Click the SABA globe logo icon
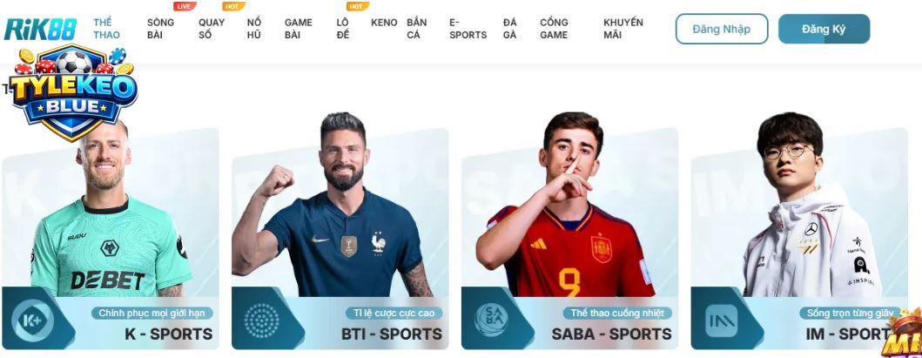The width and height of the screenshot is (922, 358). click(492, 321)
